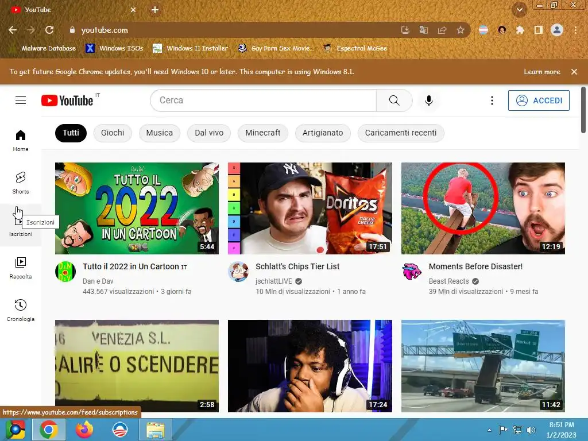Open the tab search dropdown arrow
The width and height of the screenshot is (588, 441).
tap(520, 9)
